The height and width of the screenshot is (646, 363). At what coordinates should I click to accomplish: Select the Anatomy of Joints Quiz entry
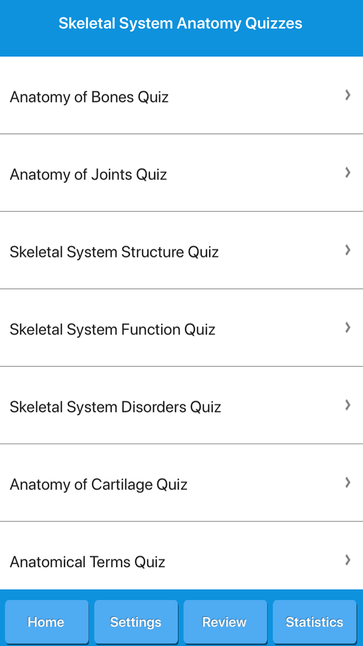(88, 174)
